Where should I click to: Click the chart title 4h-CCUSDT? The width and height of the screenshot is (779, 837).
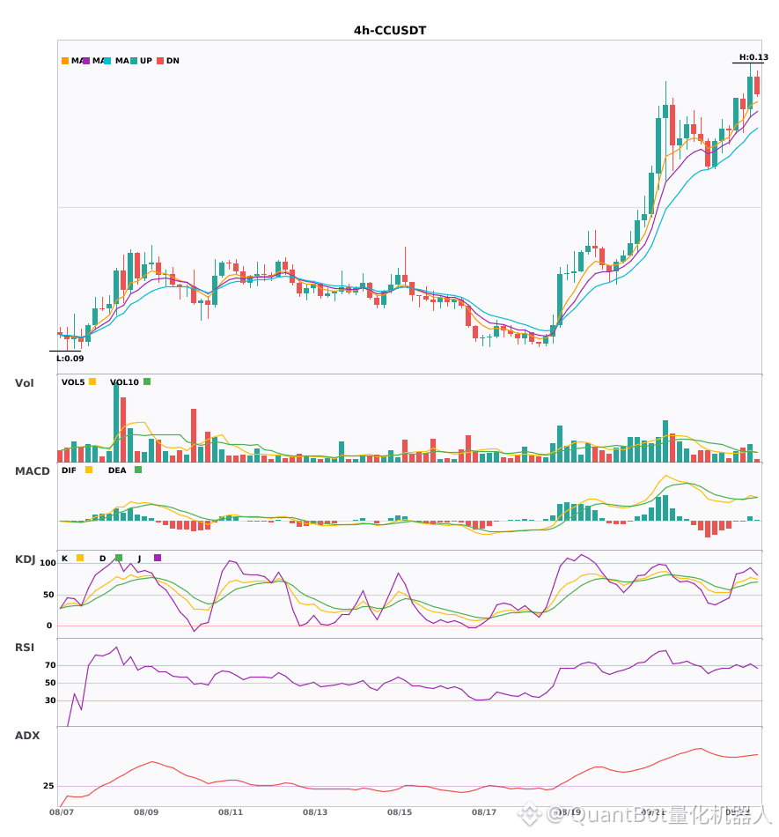[x=390, y=31]
